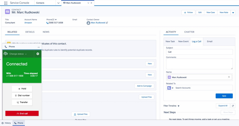Save the logged call

224,96
